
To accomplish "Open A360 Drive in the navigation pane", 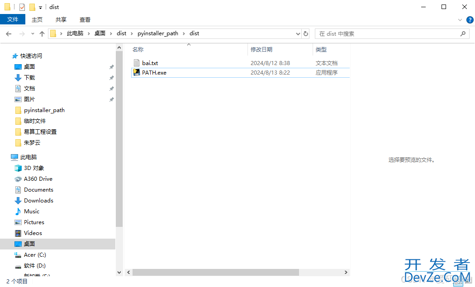I will pos(38,179).
